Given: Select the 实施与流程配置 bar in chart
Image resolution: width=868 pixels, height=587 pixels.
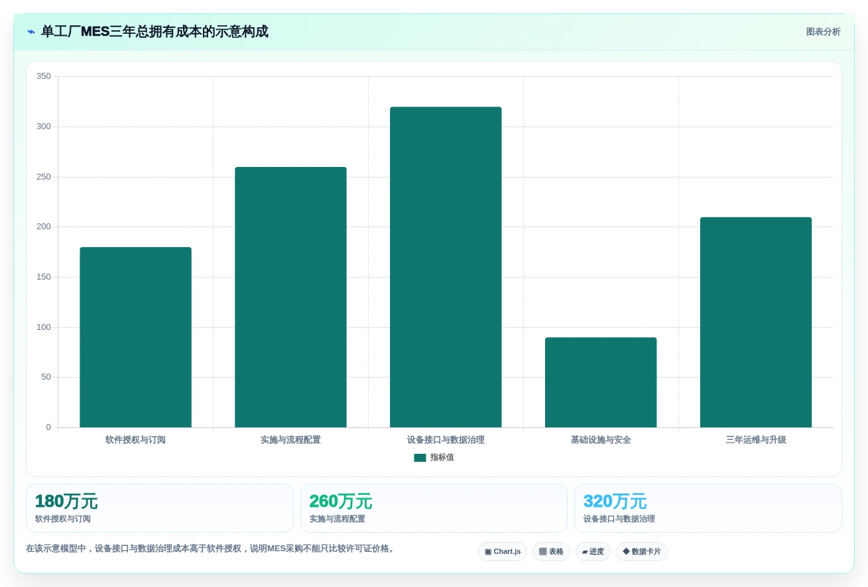Looking at the screenshot, I should click(x=290, y=297).
